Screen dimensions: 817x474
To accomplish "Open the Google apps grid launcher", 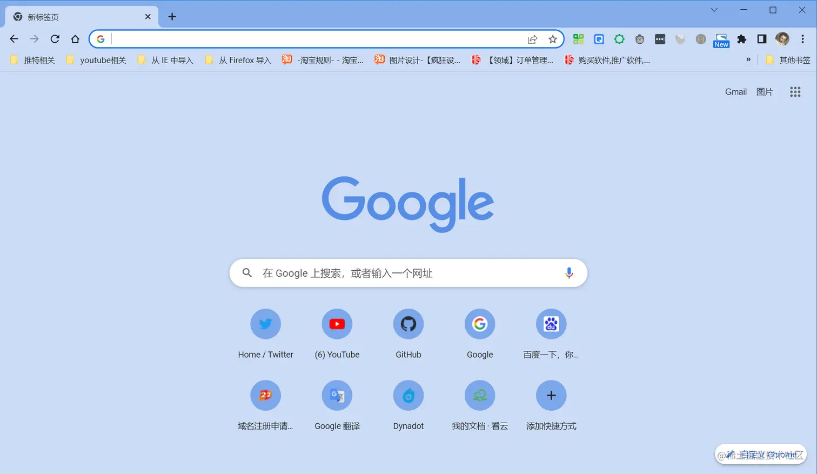I will pos(795,92).
